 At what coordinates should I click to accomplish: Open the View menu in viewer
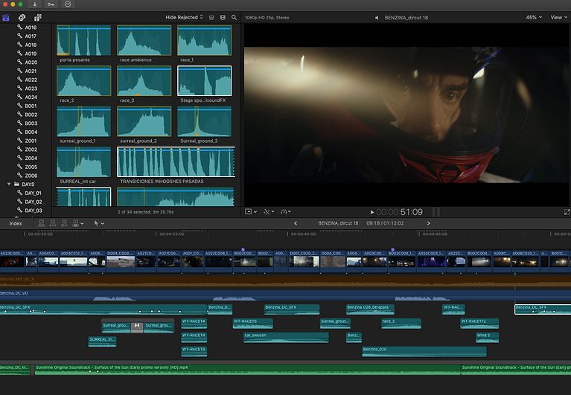click(x=558, y=17)
